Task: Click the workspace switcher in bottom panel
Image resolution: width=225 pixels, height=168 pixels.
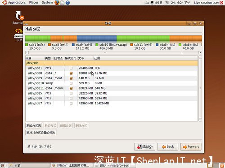Action: point(213,165)
